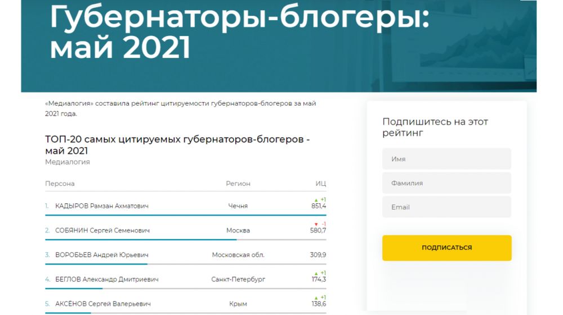Click the green up arrow beside Кадыров's score

[316, 200]
